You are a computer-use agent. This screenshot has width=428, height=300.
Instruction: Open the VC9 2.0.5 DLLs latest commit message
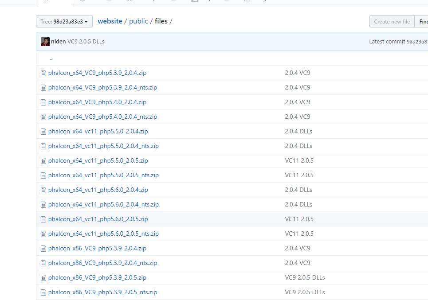pyautogui.click(x=86, y=42)
